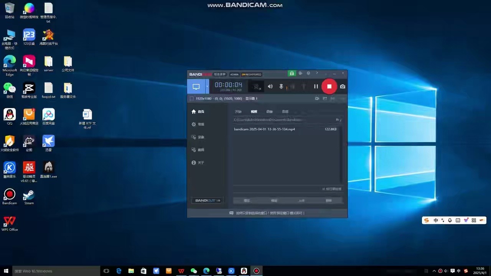This screenshot has width=491, height=276.
Task: Toggle the speaker sound in Bandicam
Action: tap(270, 87)
